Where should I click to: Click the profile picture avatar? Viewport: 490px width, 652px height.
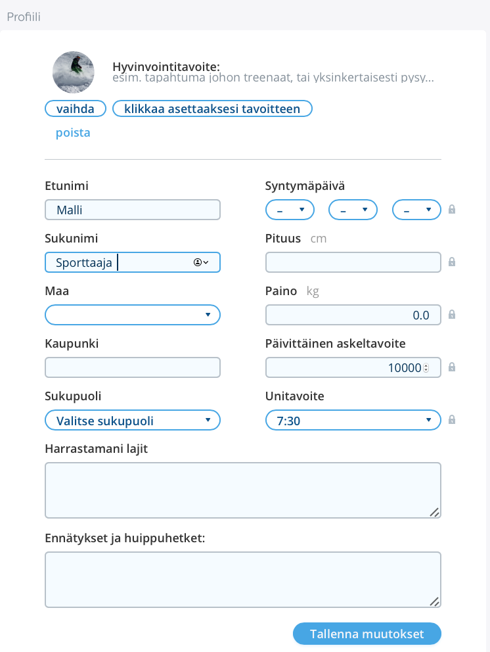tap(73, 72)
